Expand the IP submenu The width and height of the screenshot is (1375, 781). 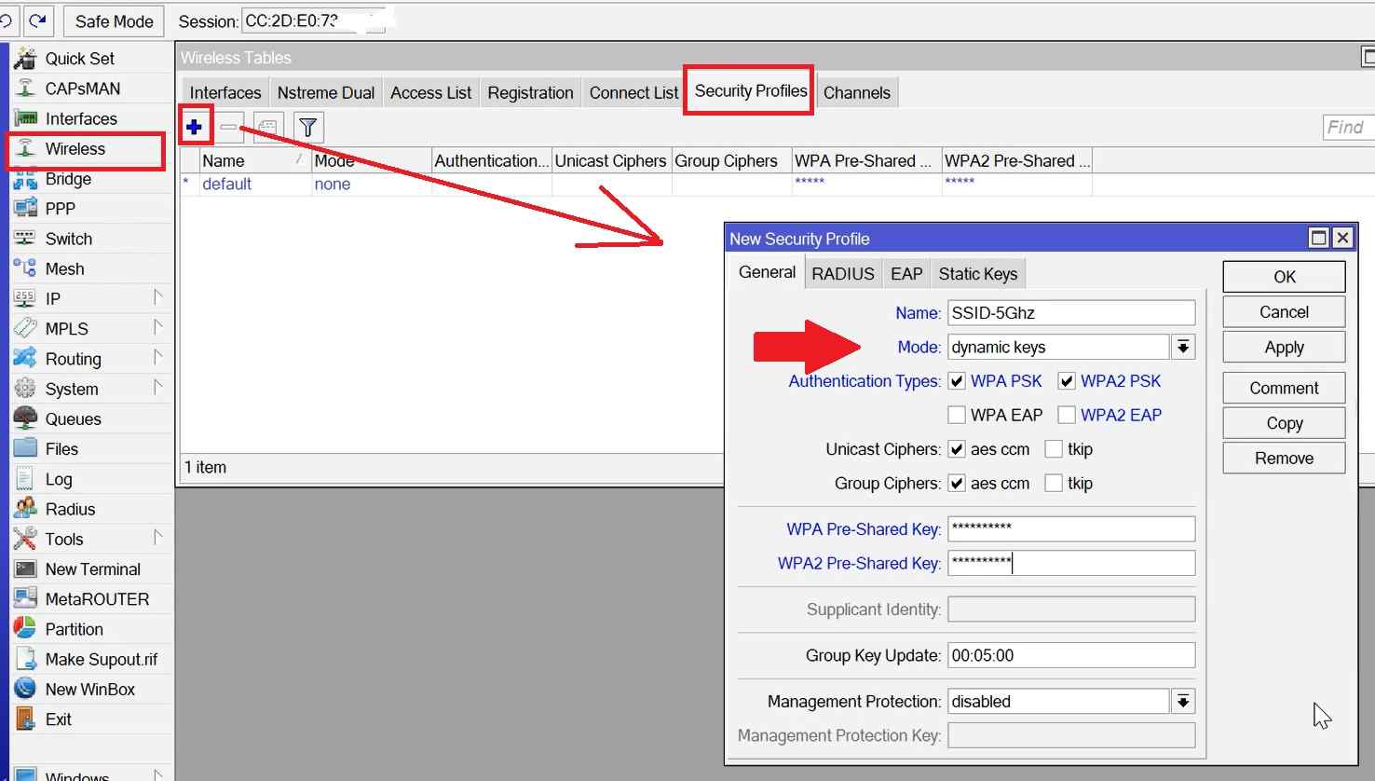pos(157,298)
